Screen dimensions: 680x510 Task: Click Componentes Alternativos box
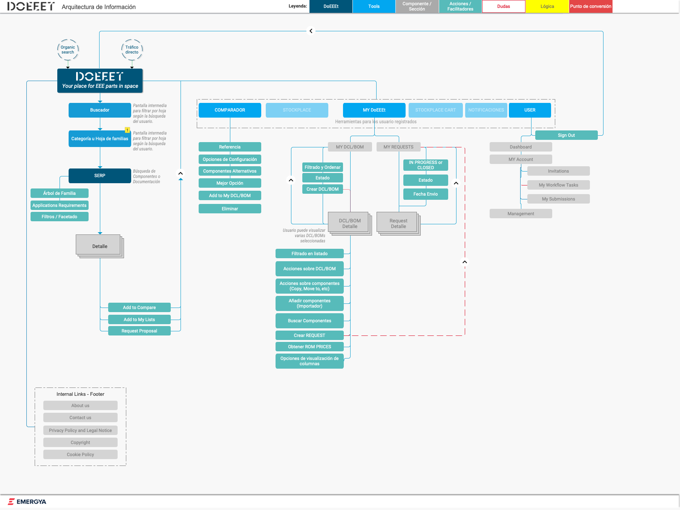coord(230,171)
